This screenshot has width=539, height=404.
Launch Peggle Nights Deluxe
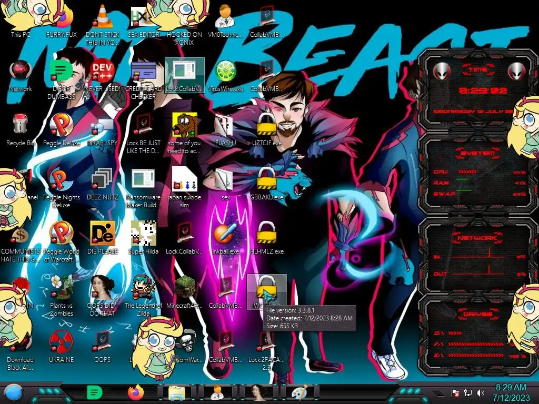[62, 188]
